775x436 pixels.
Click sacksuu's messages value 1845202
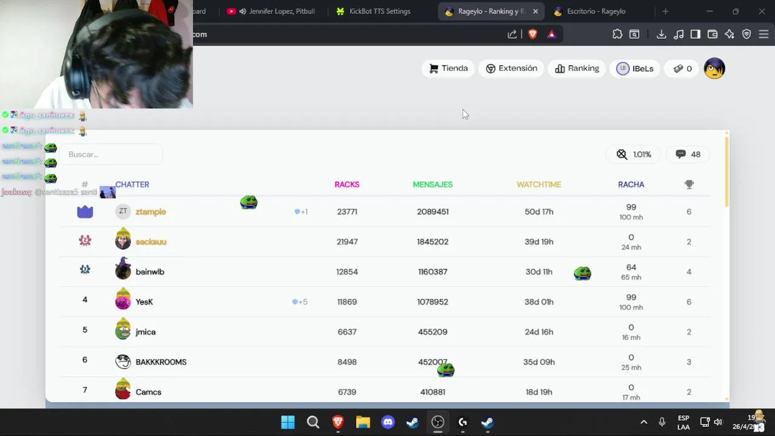click(x=432, y=242)
